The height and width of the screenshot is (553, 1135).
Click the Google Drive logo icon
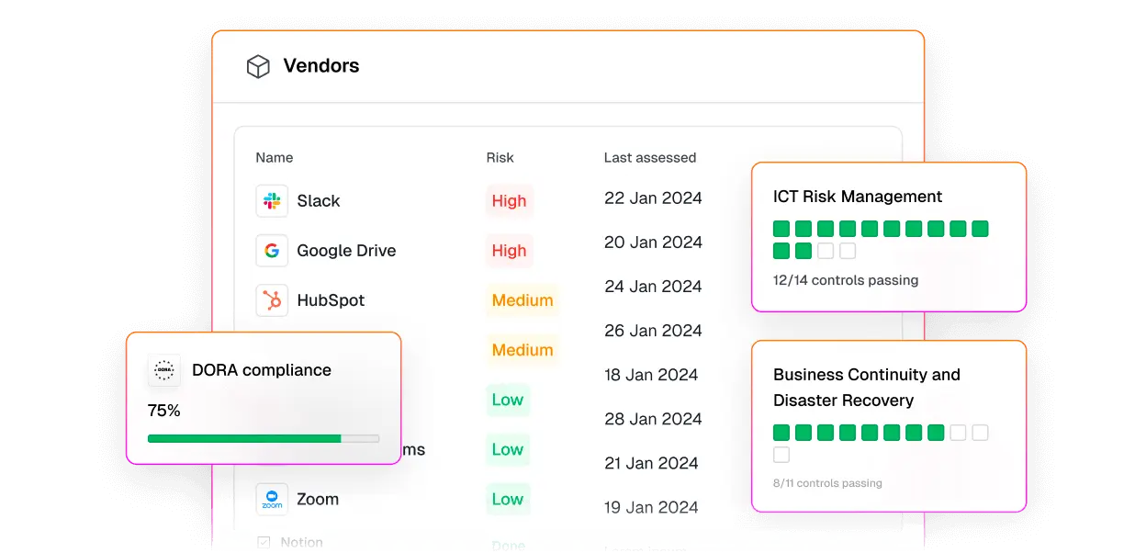point(272,251)
